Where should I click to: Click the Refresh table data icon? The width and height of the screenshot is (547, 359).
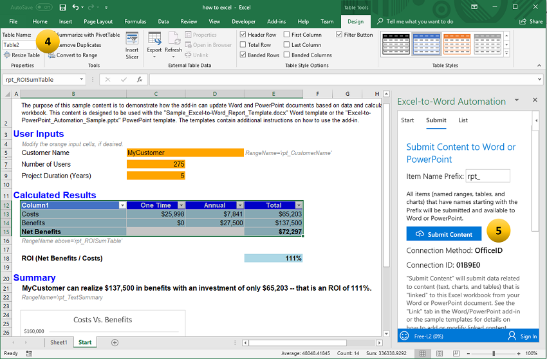pyautogui.click(x=173, y=39)
